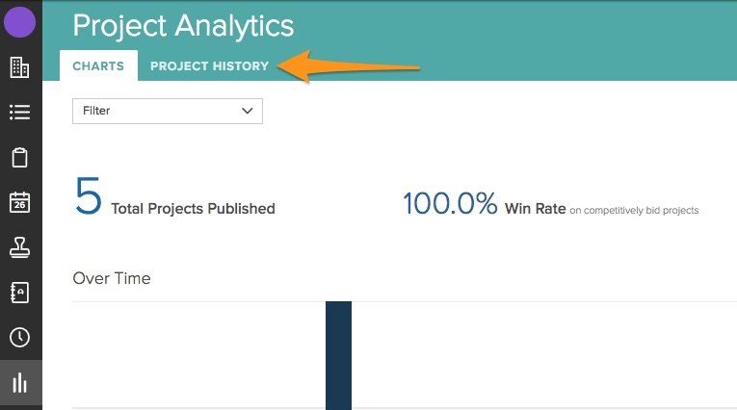737x410 pixels.
Task: Click the Win Rate label
Action: pyautogui.click(x=535, y=208)
